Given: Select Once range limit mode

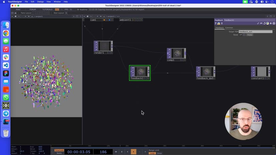Looking at the screenshot, I should pos(159,153).
